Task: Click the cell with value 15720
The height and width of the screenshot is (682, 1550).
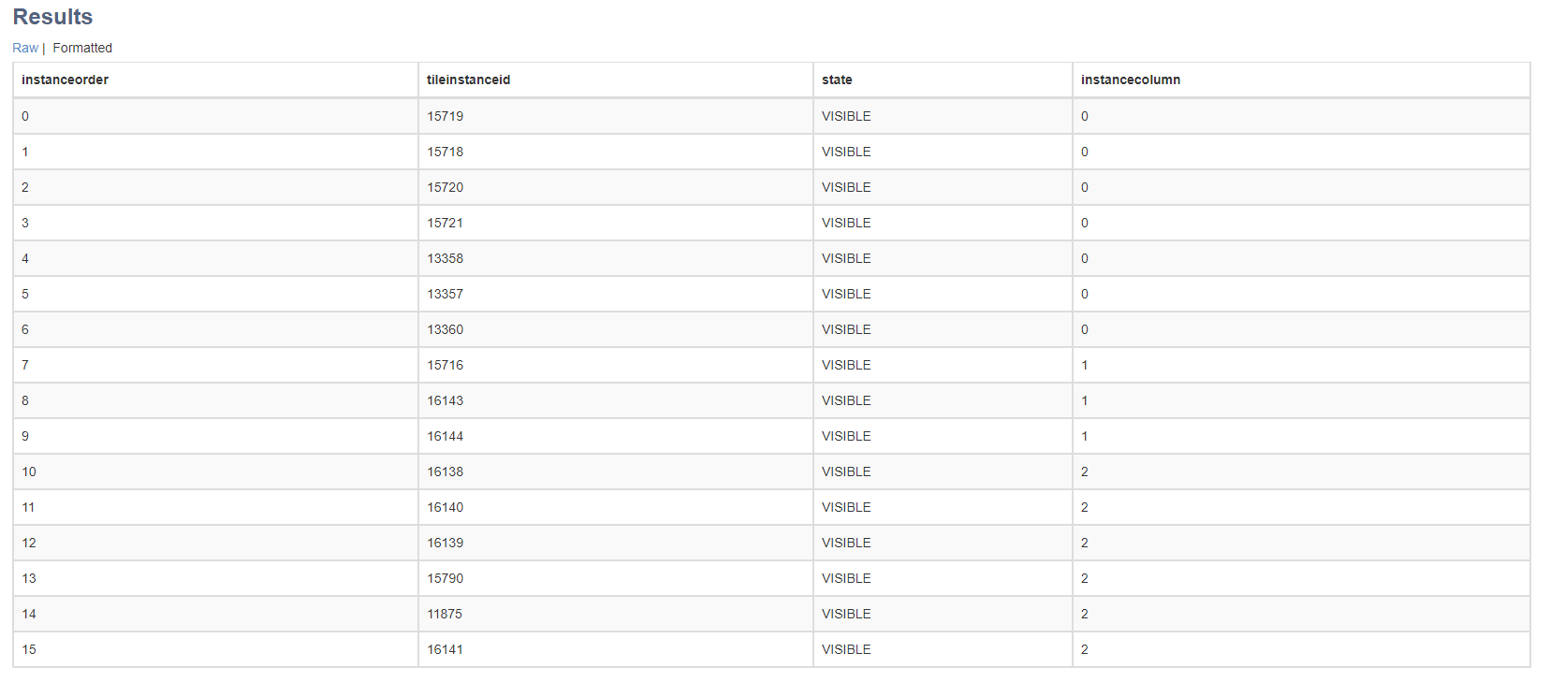Action: point(445,187)
